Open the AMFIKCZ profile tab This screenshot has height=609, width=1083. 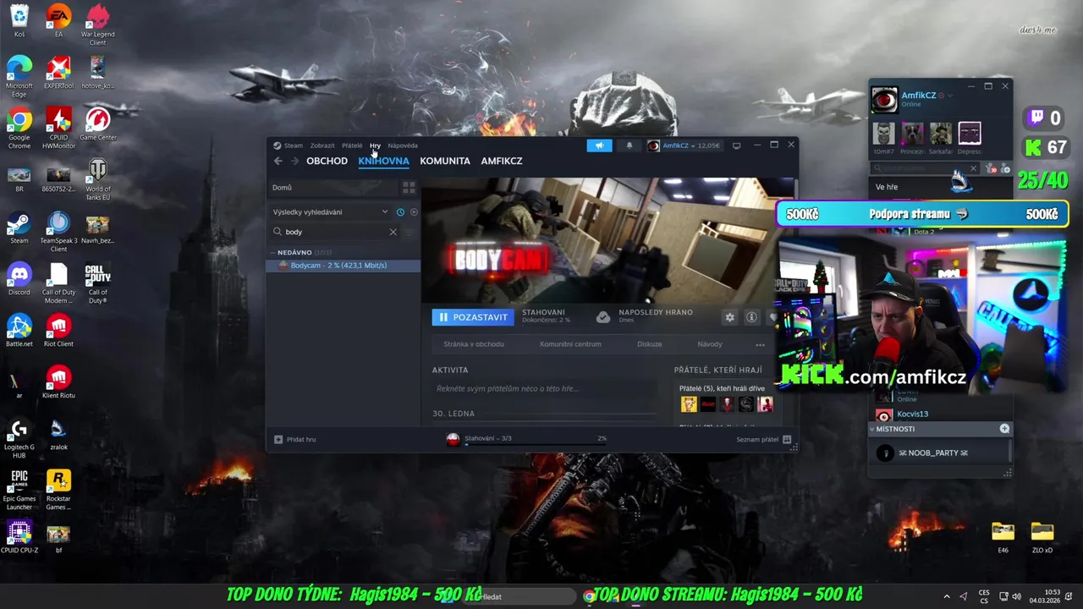[x=502, y=161]
